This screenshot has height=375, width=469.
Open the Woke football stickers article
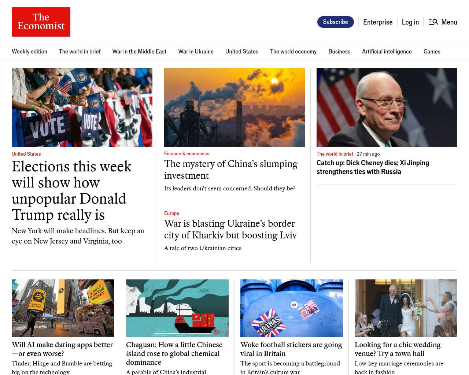tap(291, 349)
